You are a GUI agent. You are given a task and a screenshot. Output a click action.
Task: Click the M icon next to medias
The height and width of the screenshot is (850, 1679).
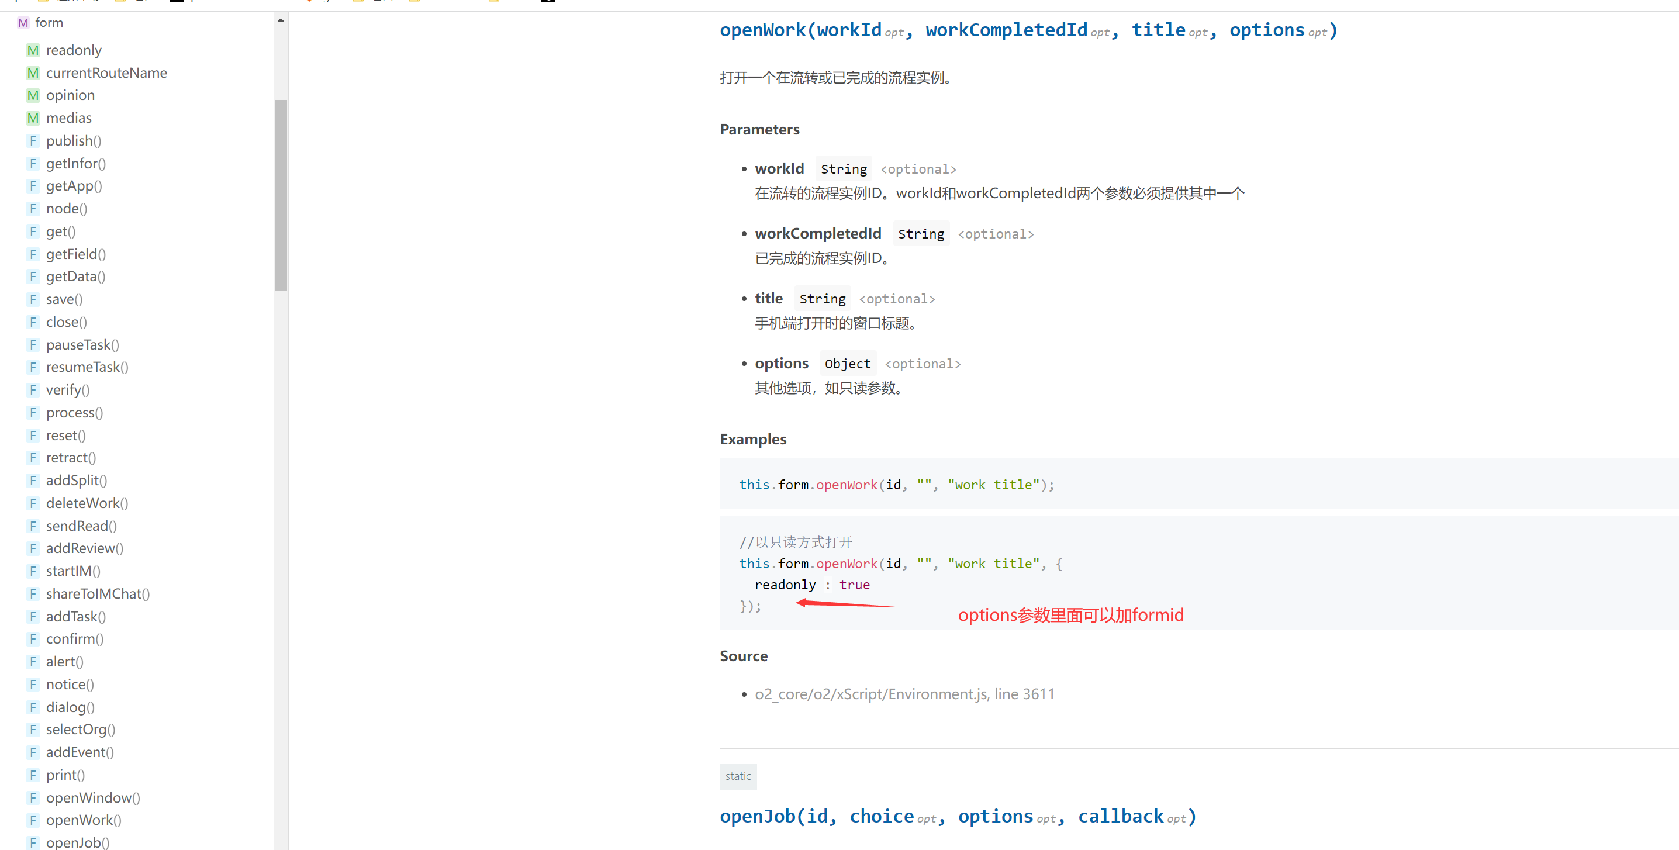(x=33, y=118)
